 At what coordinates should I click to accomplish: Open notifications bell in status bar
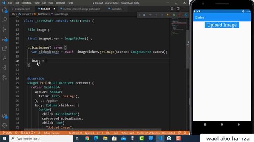tap(185, 133)
